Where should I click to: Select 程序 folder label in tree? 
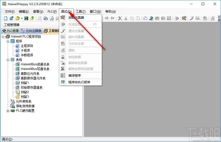tap(19, 41)
